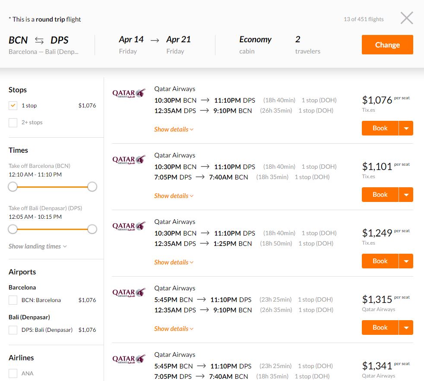Open booking options dropdown for the $1,315 flight
Image resolution: width=424 pixels, height=381 pixels.
click(406, 327)
